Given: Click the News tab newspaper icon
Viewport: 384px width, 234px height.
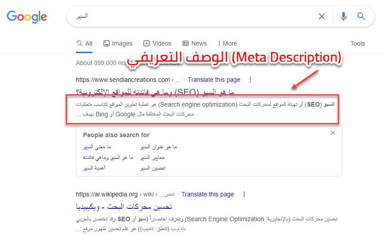Looking at the screenshot, I should 186,43.
